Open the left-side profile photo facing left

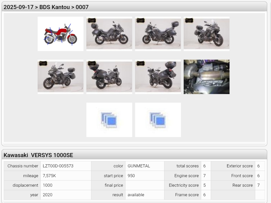coord(158,34)
